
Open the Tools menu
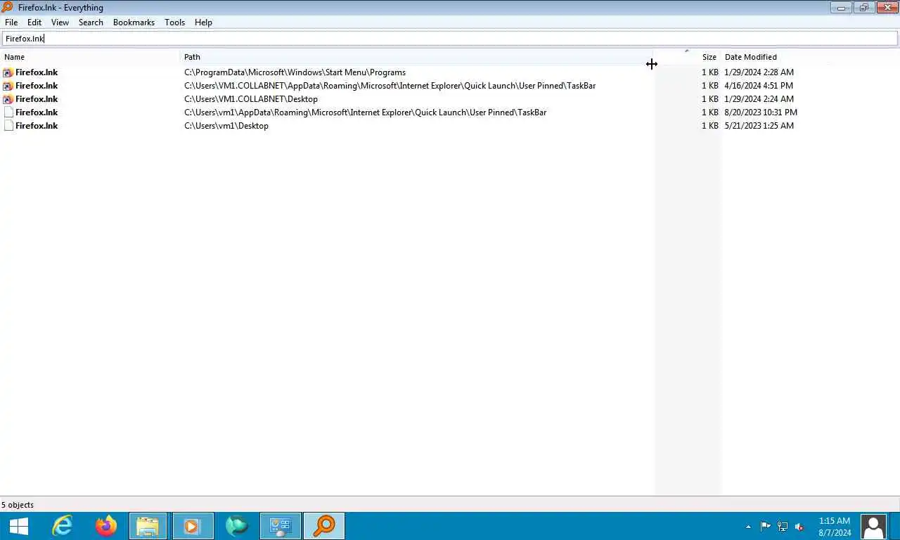(x=174, y=22)
